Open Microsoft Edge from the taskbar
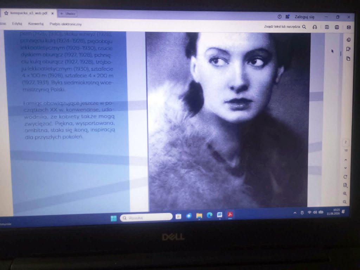 click(x=210, y=215)
